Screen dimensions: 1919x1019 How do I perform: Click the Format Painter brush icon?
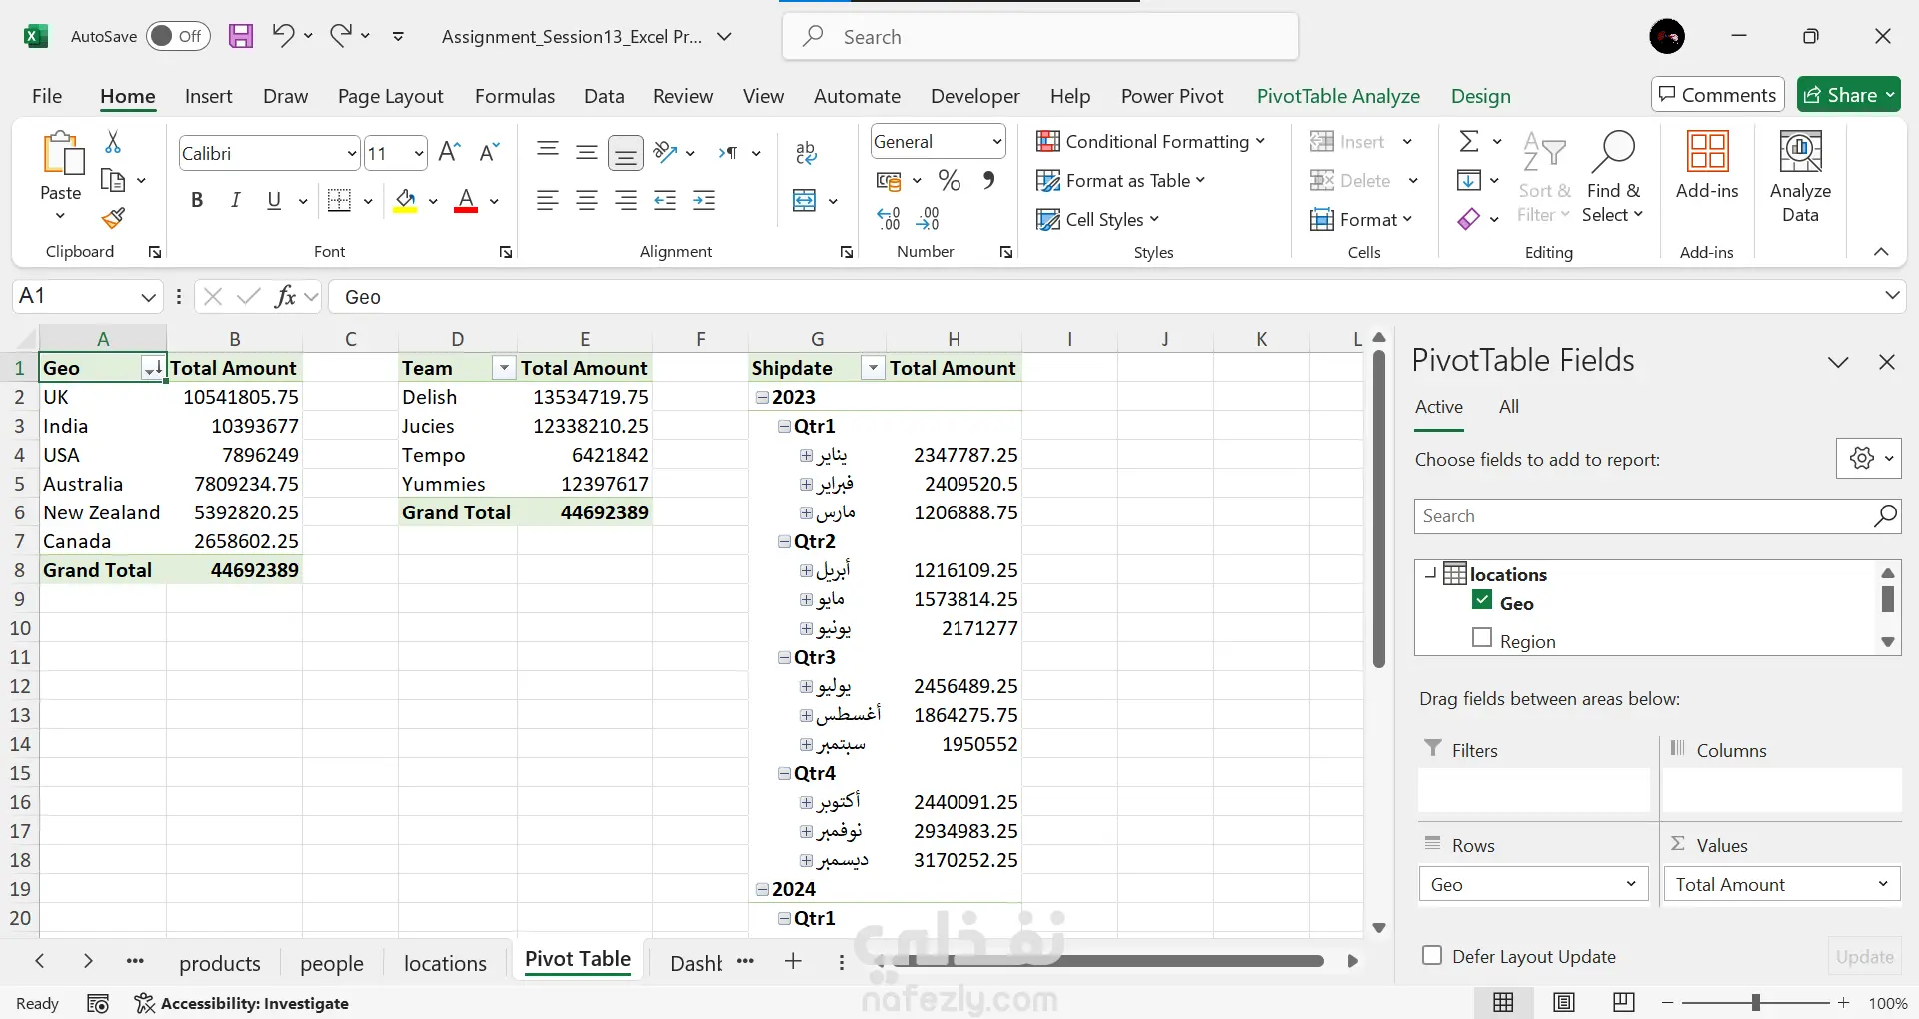pyautogui.click(x=114, y=218)
